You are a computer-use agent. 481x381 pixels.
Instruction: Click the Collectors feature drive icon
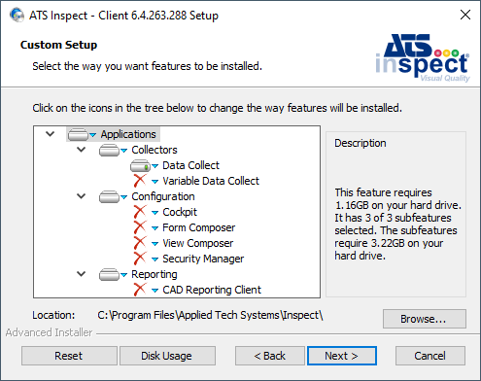tap(109, 150)
